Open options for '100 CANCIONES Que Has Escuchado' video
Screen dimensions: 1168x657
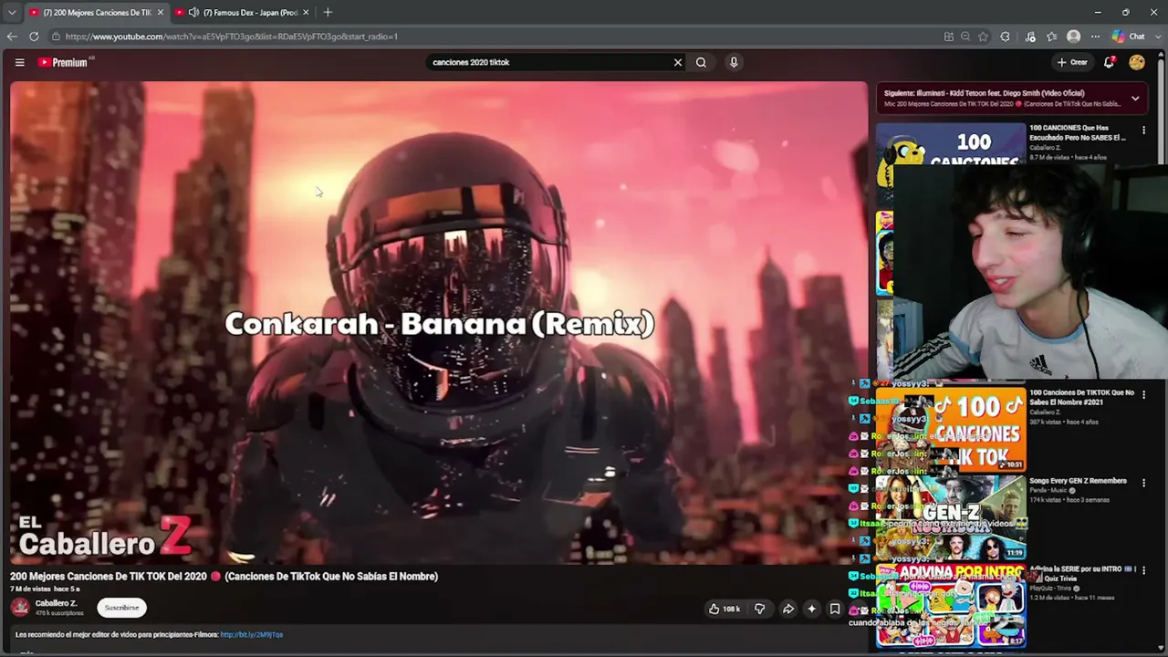(x=1143, y=130)
